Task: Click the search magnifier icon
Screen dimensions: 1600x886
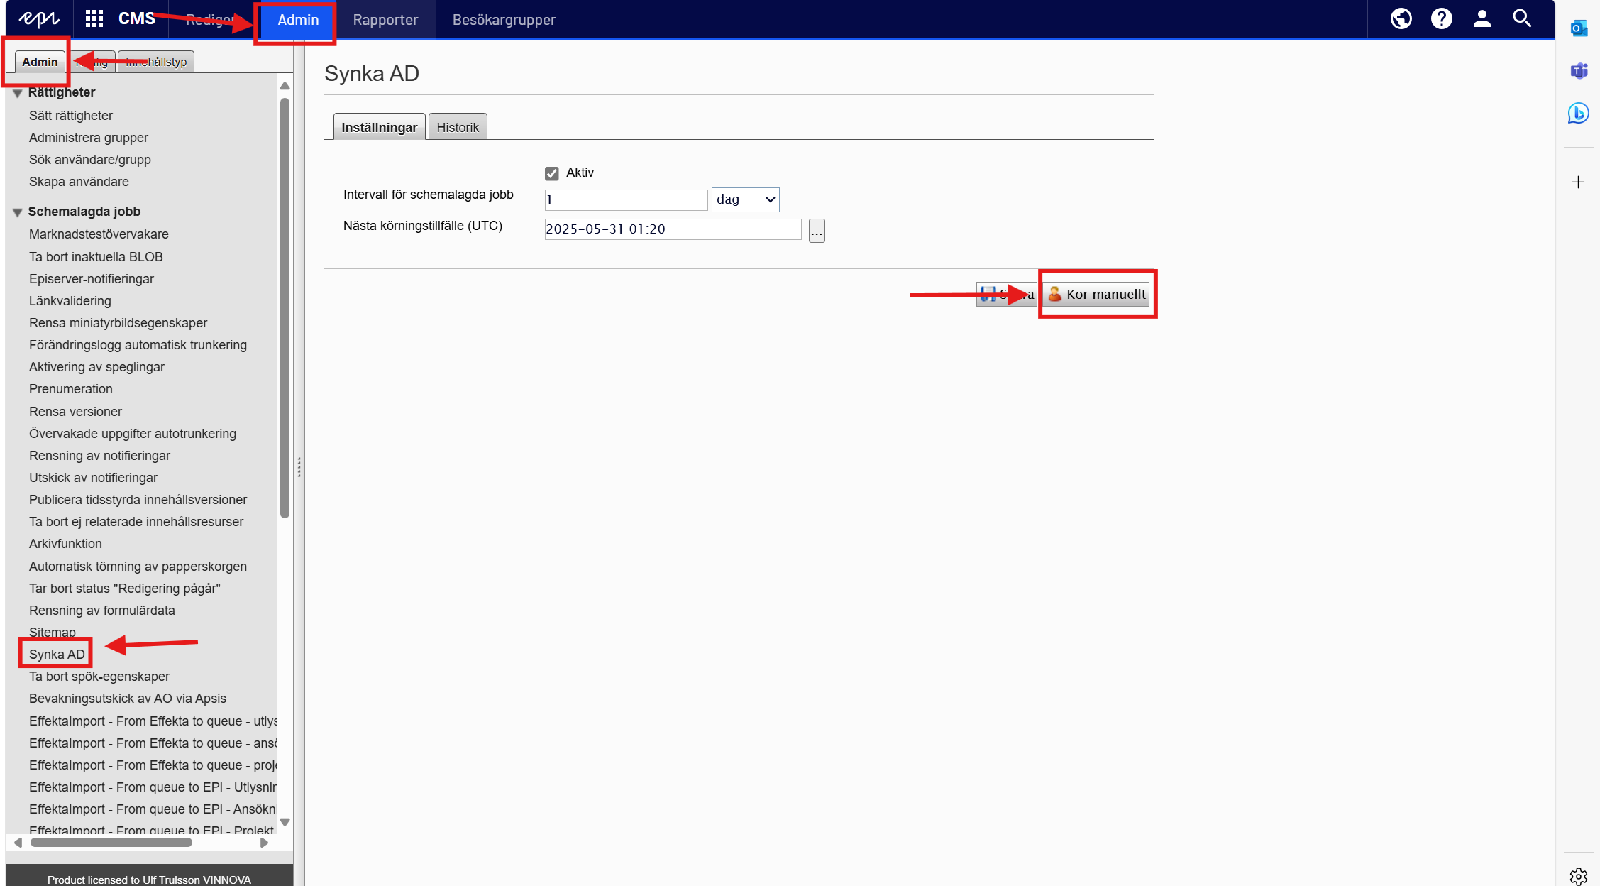Action: (1522, 19)
